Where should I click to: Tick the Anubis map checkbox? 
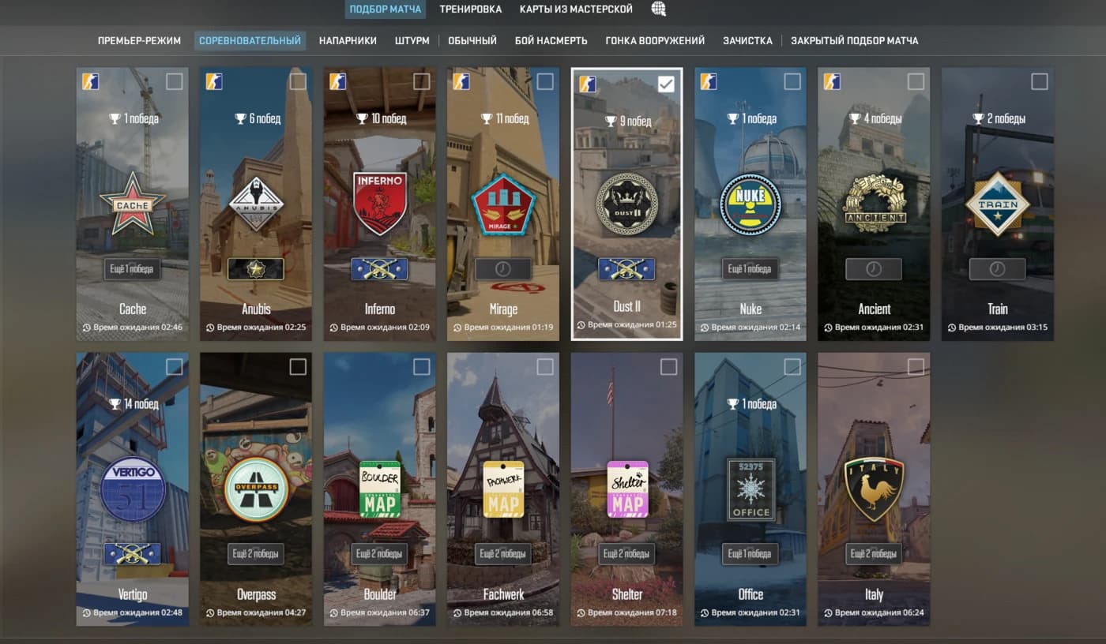click(298, 81)
